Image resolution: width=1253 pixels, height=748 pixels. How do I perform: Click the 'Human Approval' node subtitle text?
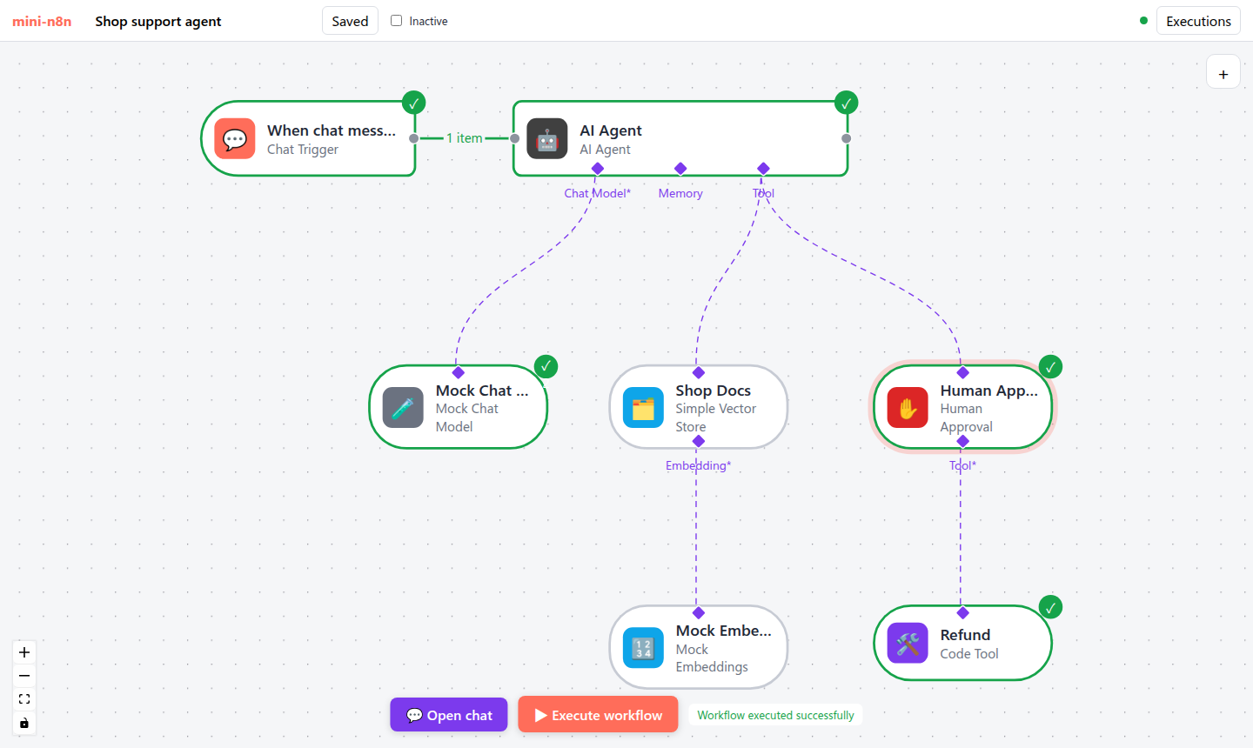[x=967, y=417]
